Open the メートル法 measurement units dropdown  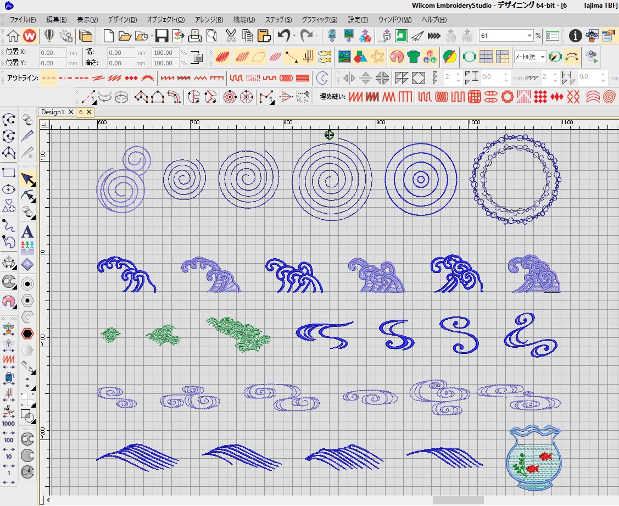(542, 57)
